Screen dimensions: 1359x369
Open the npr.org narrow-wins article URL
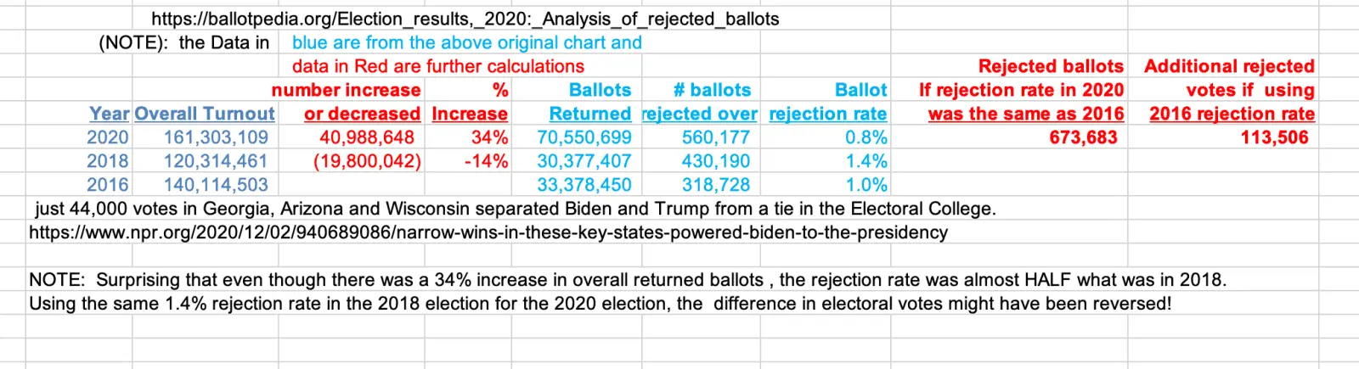pos(488,232)
